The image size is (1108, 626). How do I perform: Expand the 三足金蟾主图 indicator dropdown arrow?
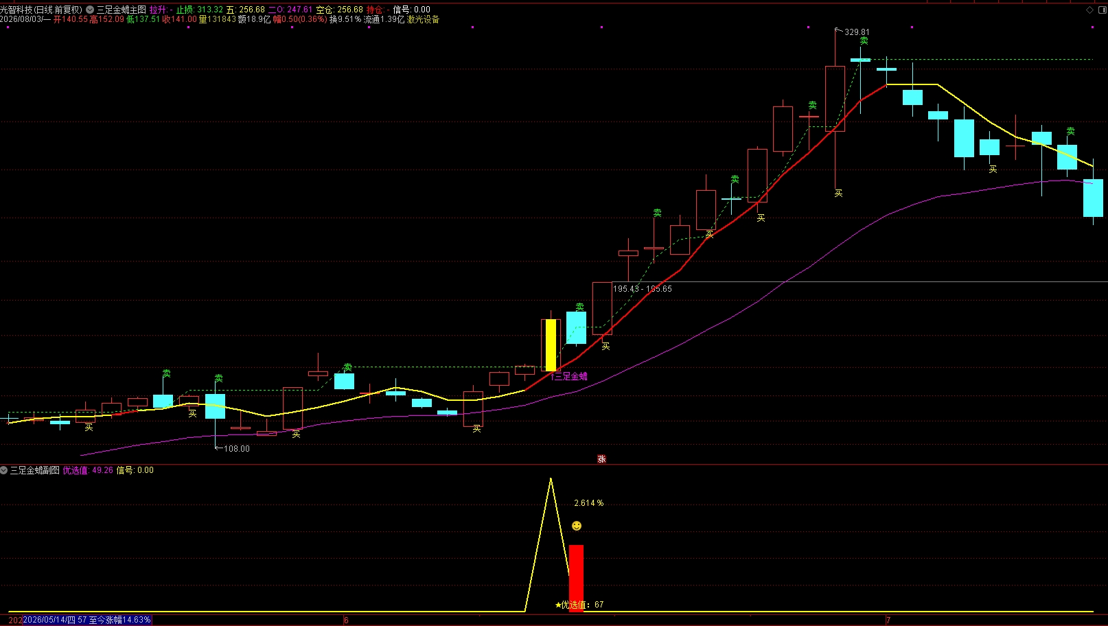tap(90, 10)
